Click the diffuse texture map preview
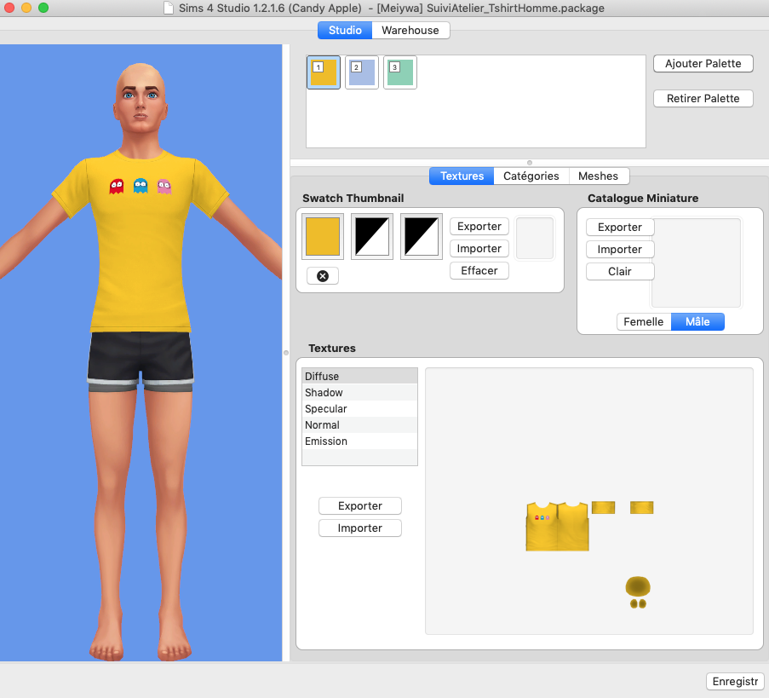This screenshot has width=769, height=698. point(589,501)
